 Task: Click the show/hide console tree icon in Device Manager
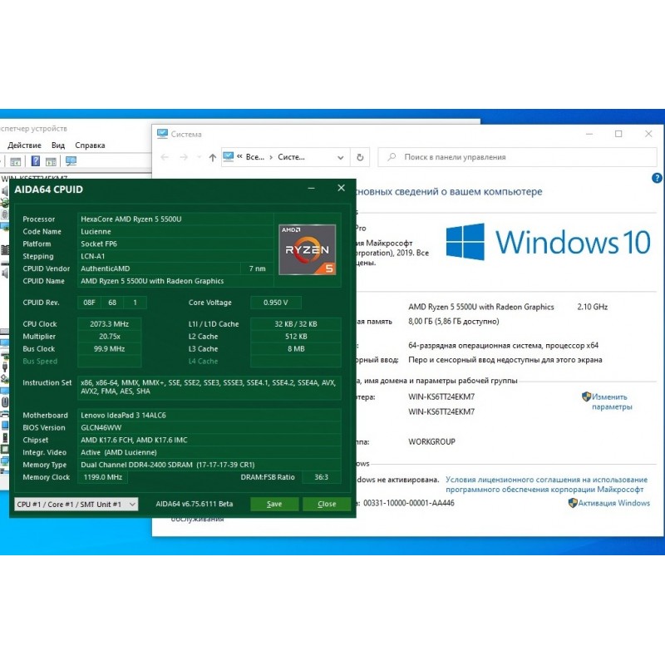15,161
